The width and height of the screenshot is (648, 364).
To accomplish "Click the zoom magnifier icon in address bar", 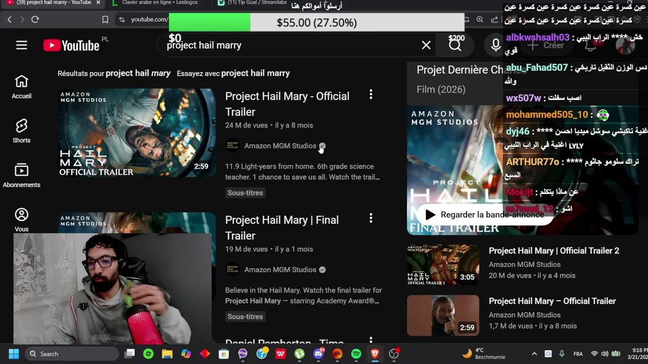I will (x=480, y=19).
